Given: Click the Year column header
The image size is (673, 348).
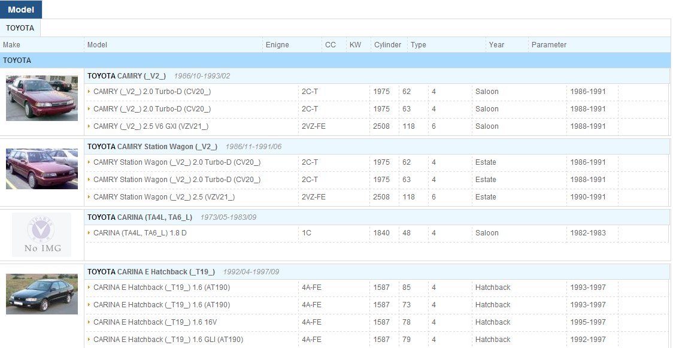Looking at the screenshot, I should coord(496,45).
